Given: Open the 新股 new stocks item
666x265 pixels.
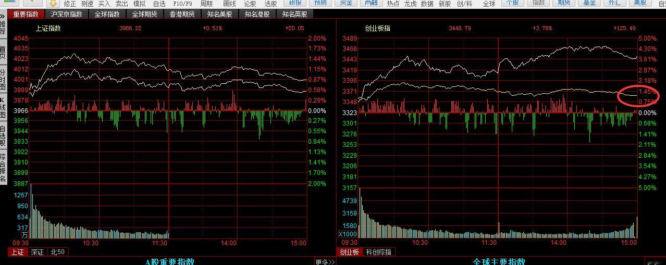Looking at the screenshot, I should (445, 4).
